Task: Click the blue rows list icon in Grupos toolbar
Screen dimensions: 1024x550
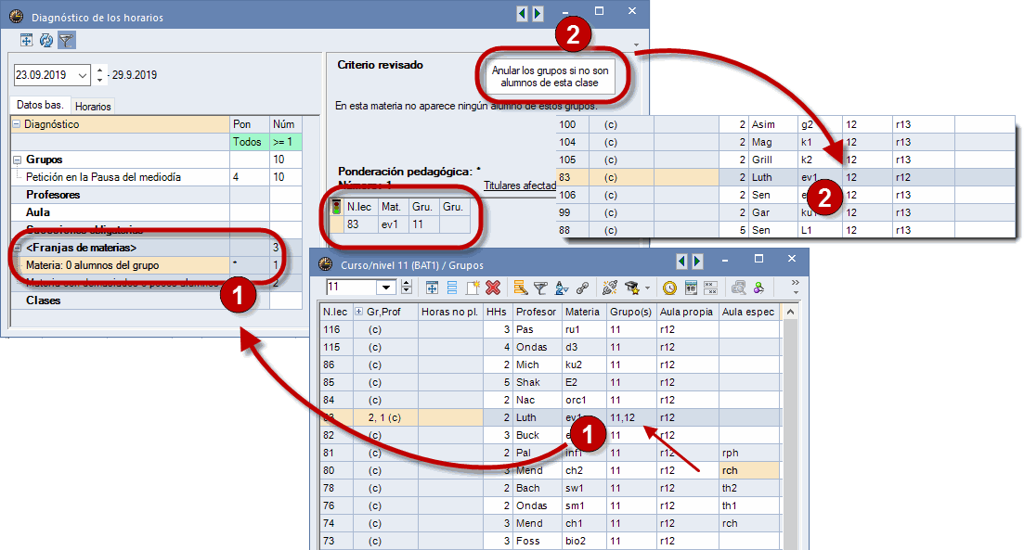Action: (x=452, y=288)
